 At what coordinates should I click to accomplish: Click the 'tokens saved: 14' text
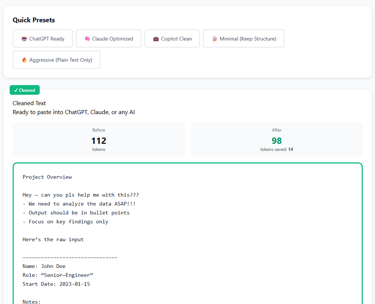click(276, 149)
